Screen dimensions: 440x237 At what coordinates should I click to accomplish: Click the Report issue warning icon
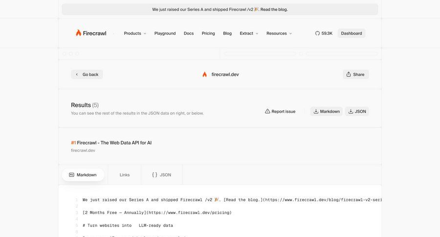[x=267, y=111]
